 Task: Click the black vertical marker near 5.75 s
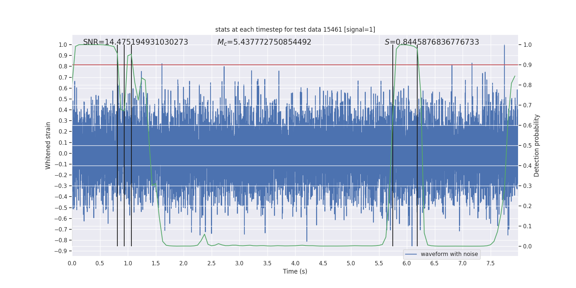click(393, 144)
